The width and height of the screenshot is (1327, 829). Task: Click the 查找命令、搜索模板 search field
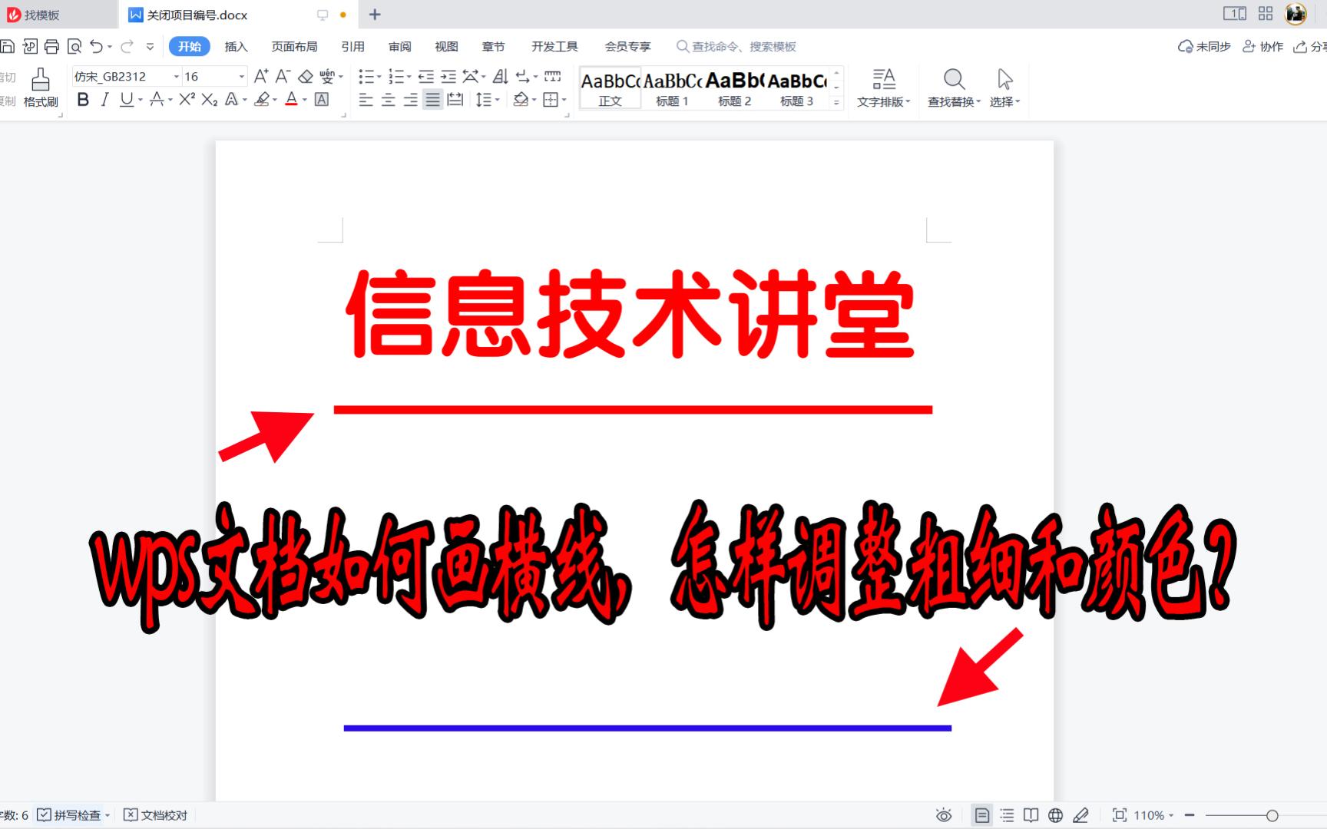pyautogui.click(x=737, y=46)
